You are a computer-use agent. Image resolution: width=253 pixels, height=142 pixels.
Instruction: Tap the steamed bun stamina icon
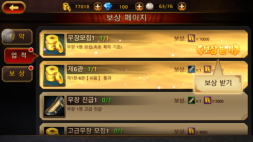pyautogui.click(x=150, y=7)
